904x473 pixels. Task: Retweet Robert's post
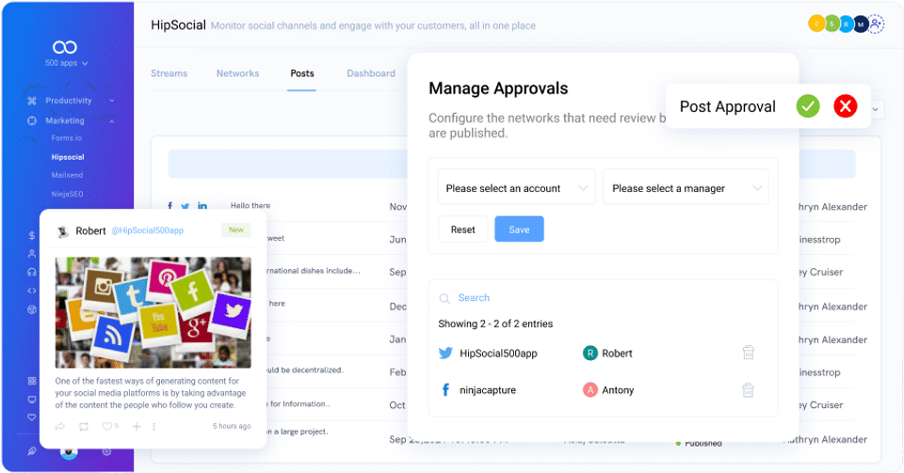84,426
